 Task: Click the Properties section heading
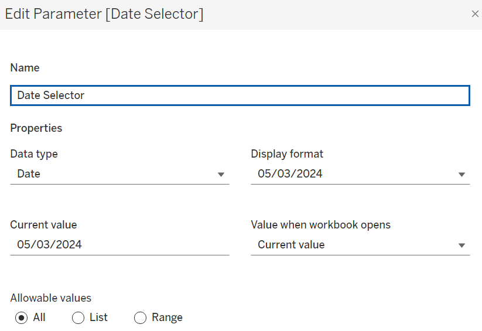[36, 128]
